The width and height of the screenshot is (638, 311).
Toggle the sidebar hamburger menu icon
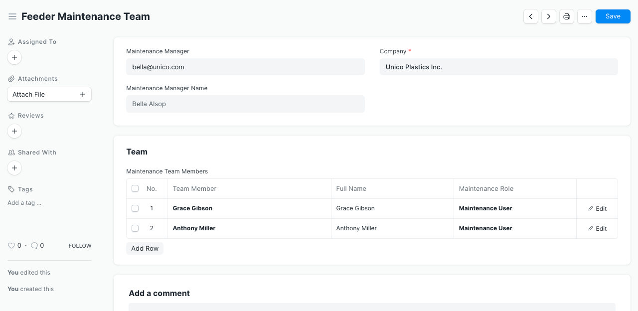pyautogui.click(x=12, y=17)
